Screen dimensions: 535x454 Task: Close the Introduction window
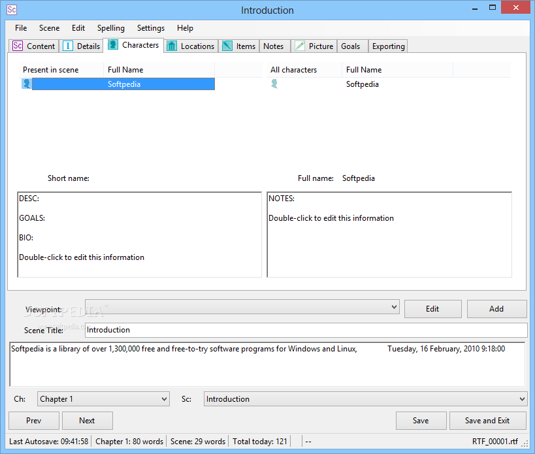click(x=516, y=7)
